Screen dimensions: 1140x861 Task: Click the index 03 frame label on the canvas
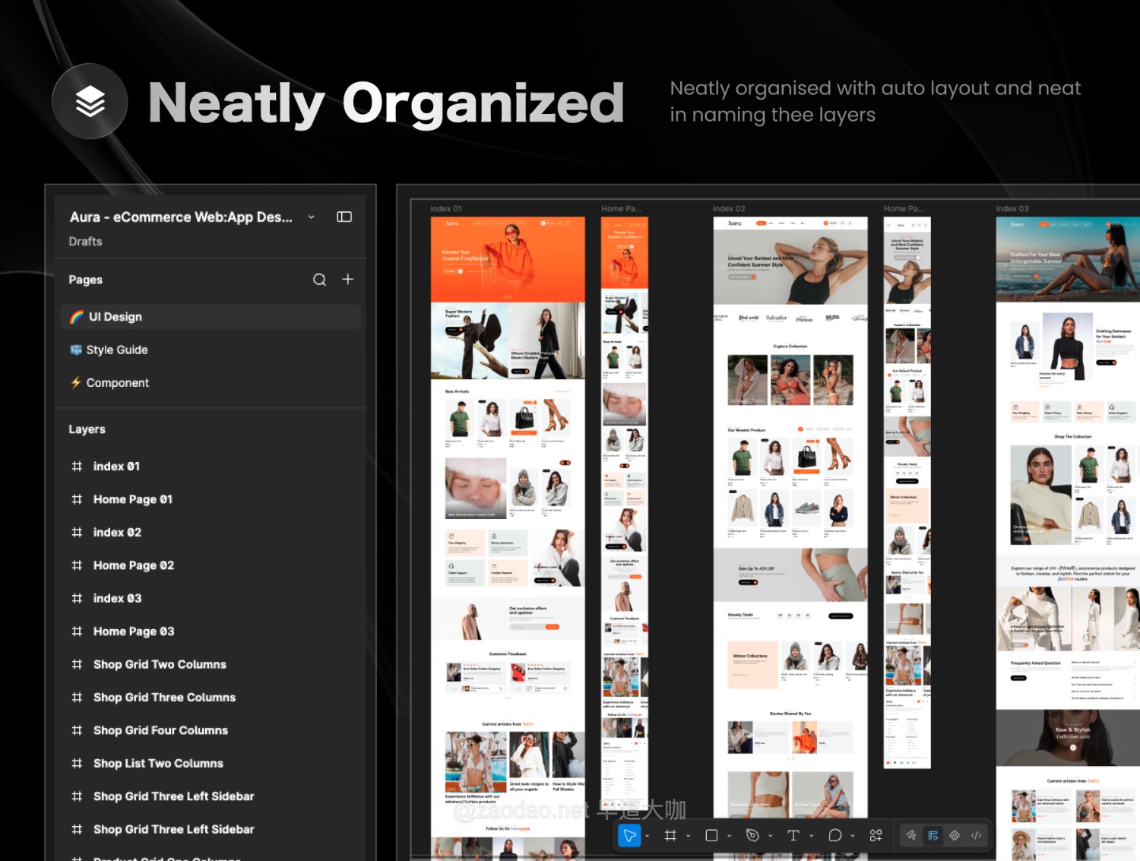(1012, 209)
